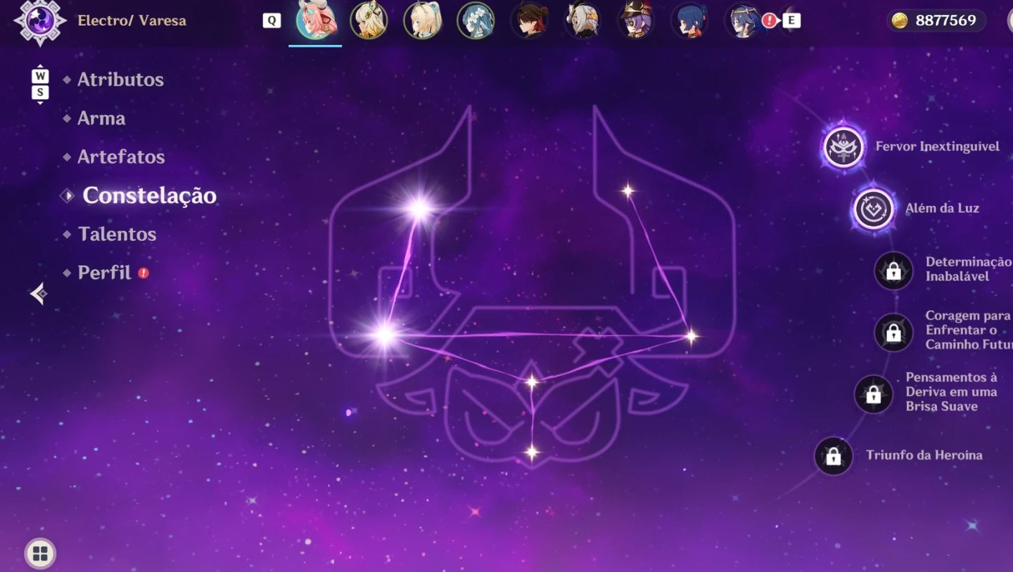
Task: Click the red alert badge near E key
Action: [769, 20]
